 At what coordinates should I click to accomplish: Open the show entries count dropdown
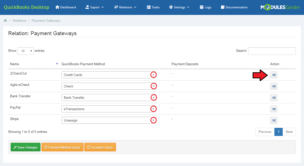[x=25, y=51]
